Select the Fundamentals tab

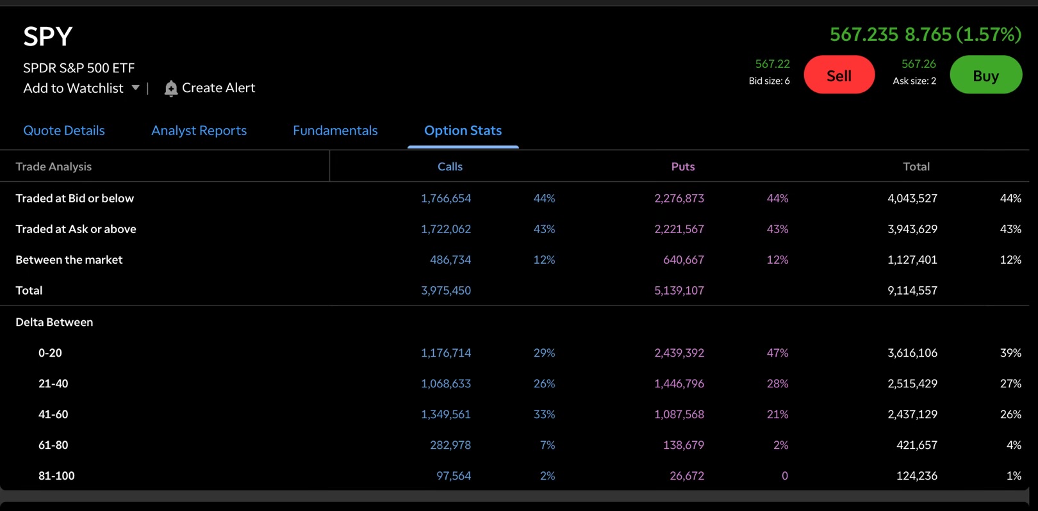coord(335,130)
